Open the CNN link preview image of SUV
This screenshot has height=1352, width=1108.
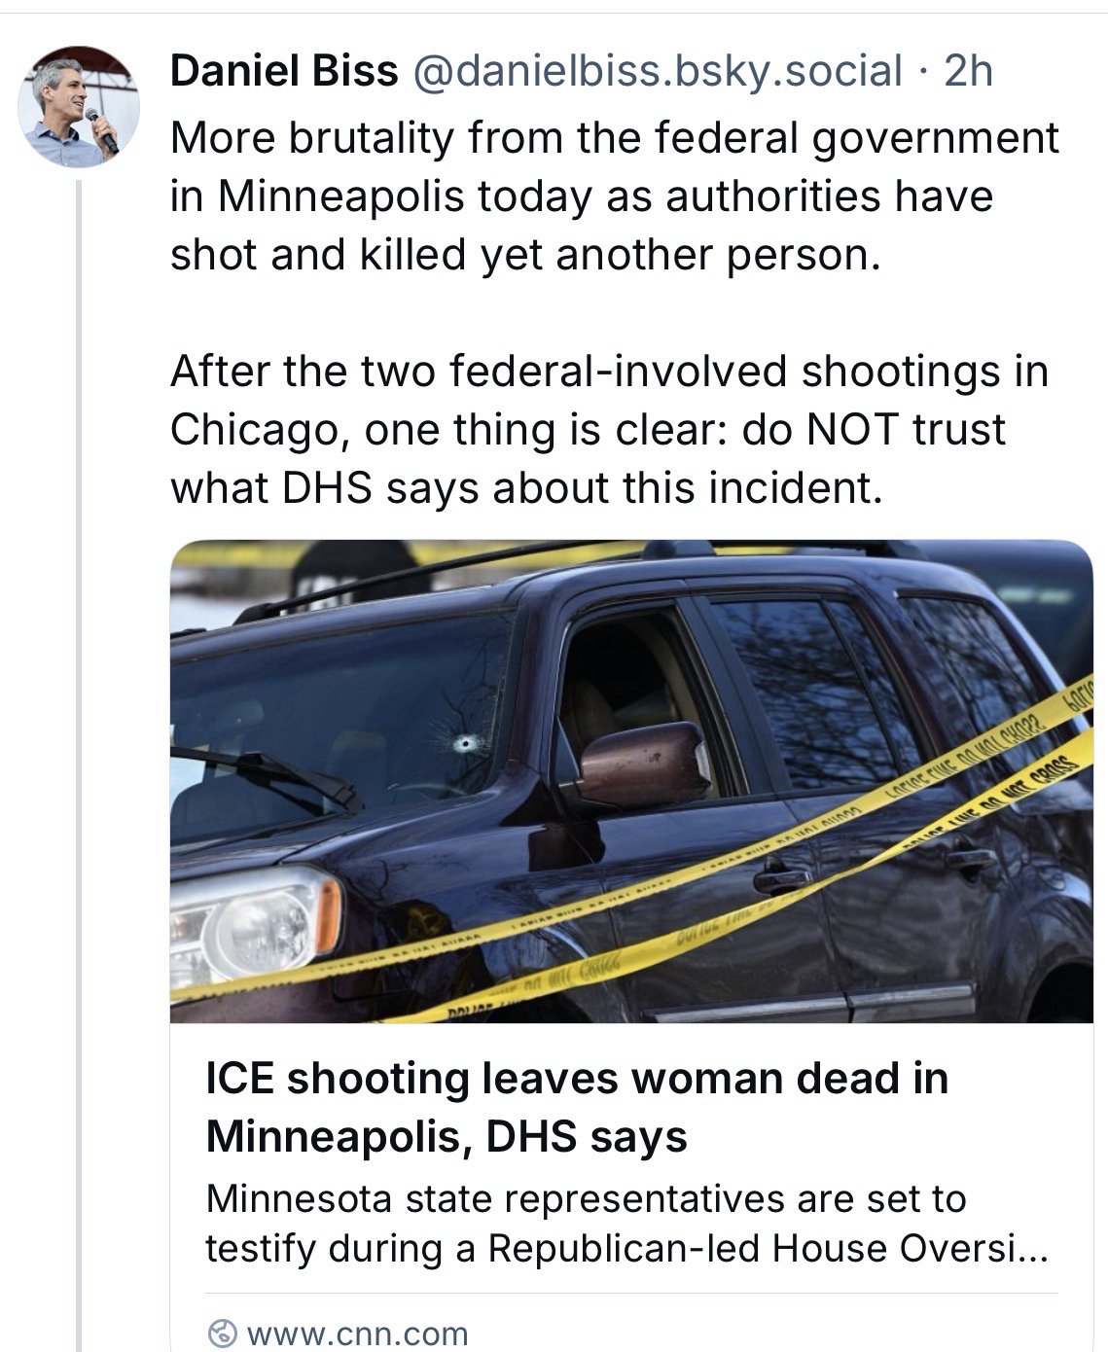(631, 781)
